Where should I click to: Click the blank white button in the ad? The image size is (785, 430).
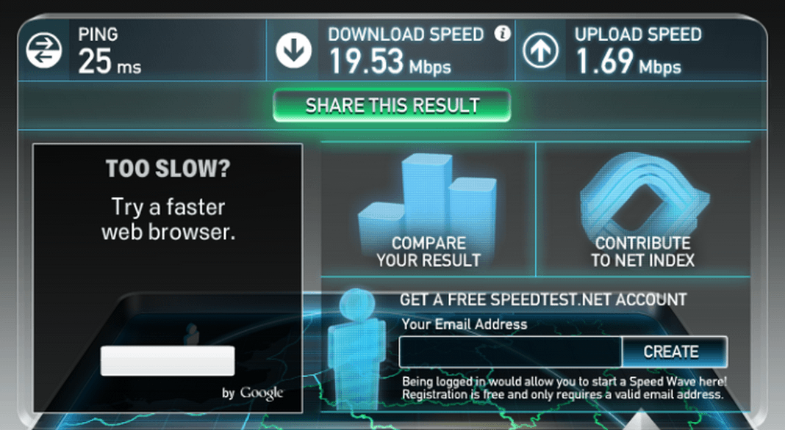pyautogui.click(x=168, y=360)
